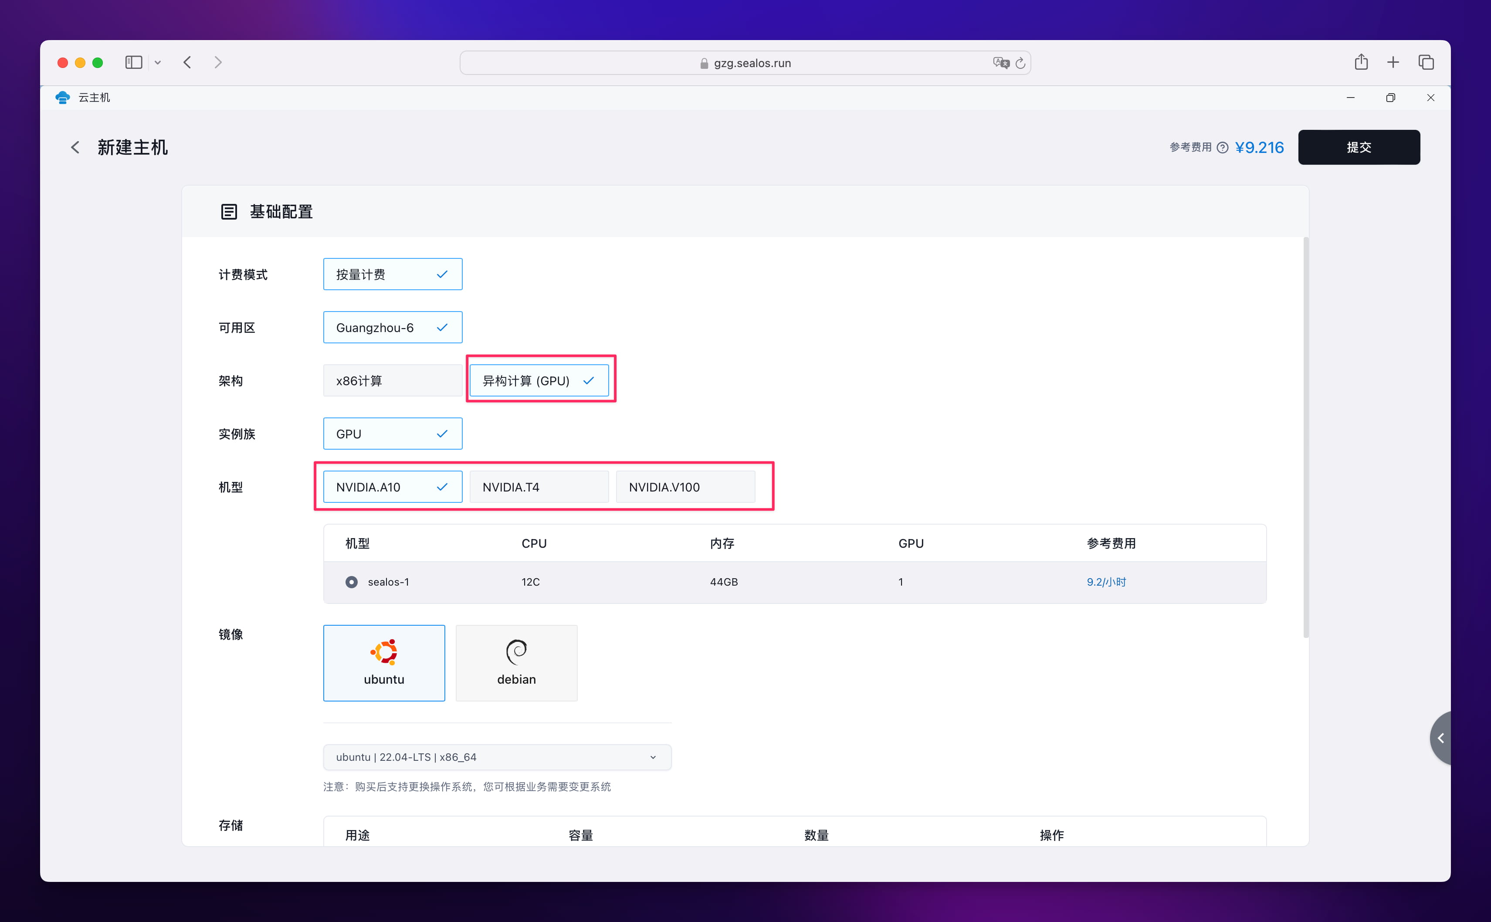This screenshot has width=1491, height=922.
Task: Click the 9.2/小时 price link
Action: tap(1106, 582)
